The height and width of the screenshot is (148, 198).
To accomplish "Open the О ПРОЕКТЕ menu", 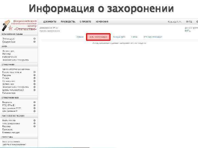I will coord(86,22).
